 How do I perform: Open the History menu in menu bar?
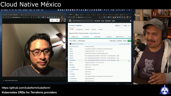[x=20, y=10]
